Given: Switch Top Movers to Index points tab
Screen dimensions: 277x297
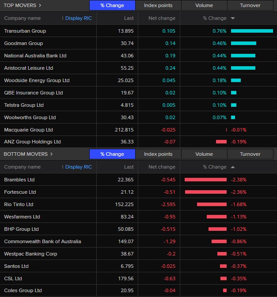Looking at the screenshot, I should 158,6.
